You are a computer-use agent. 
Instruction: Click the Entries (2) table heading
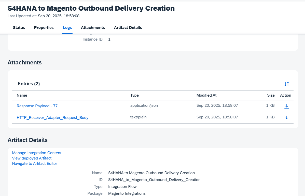click(29, 84)
